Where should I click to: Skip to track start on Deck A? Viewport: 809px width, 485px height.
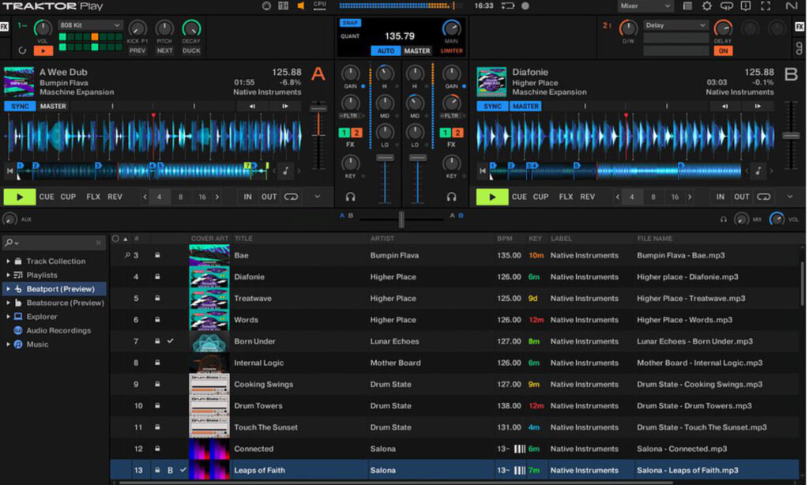click(10, 170)
